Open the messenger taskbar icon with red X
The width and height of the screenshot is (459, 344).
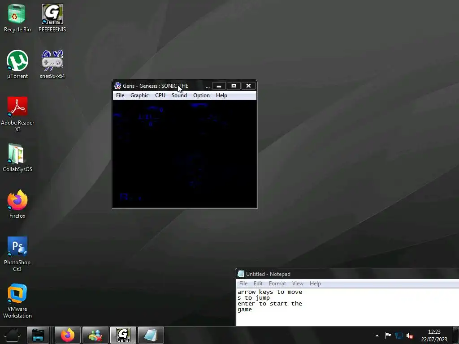point(95,335)
